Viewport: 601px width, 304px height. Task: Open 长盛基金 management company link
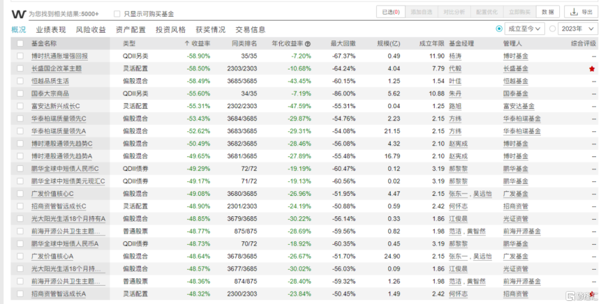click(x=516, y=69)
